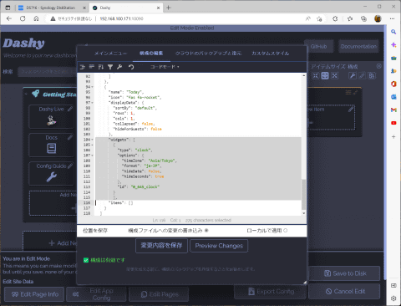Open the コードモード mode dropdown
401x306 pixels.
click(x=165, y=67)
